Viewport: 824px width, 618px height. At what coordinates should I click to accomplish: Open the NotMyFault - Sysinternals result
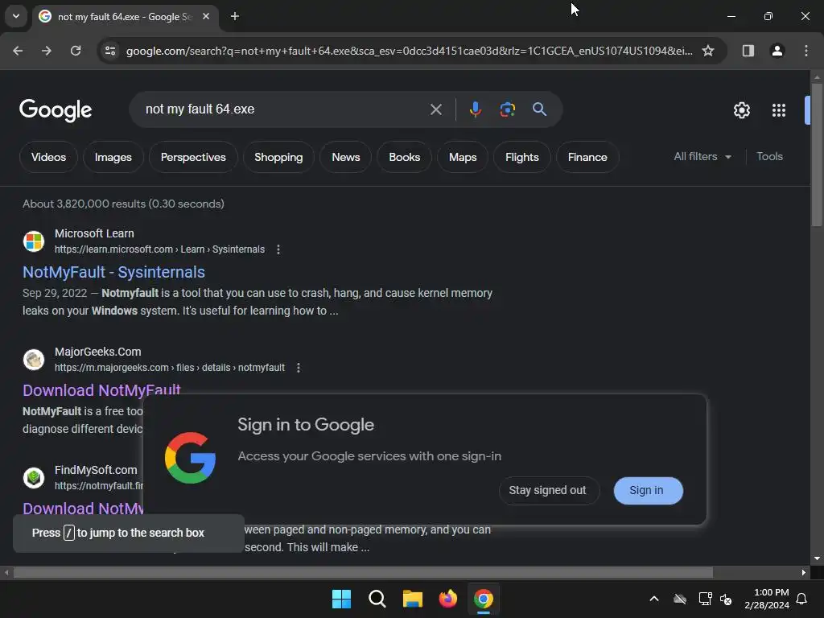113,272
